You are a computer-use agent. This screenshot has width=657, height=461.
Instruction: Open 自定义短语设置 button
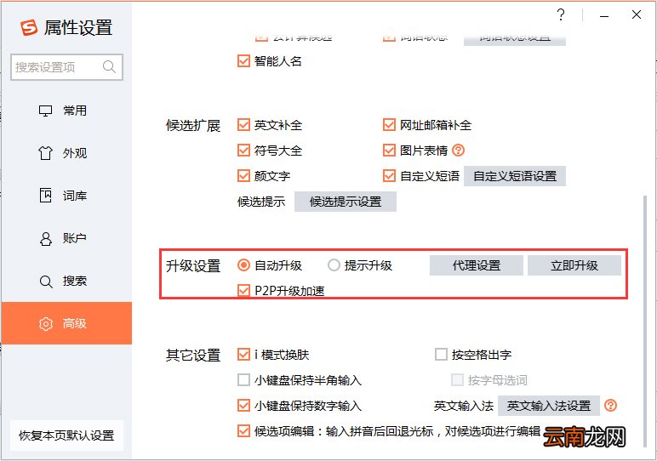(515, 176)
